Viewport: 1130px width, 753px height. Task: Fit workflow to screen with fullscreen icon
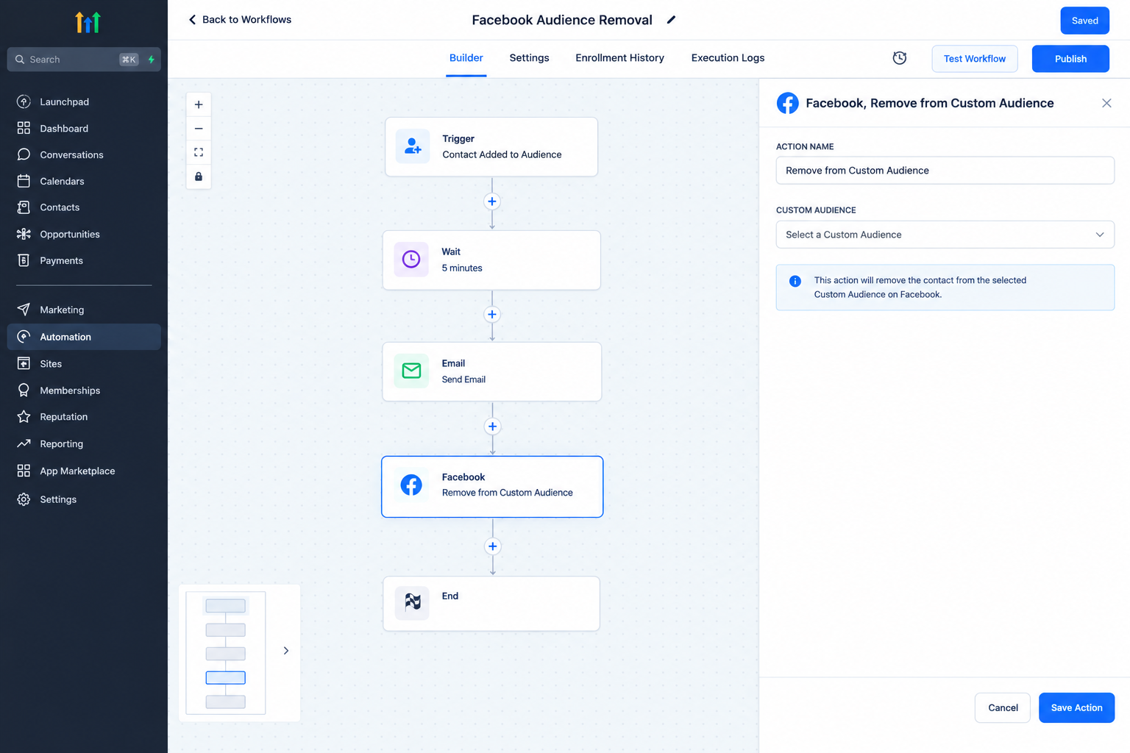[199, 152]
